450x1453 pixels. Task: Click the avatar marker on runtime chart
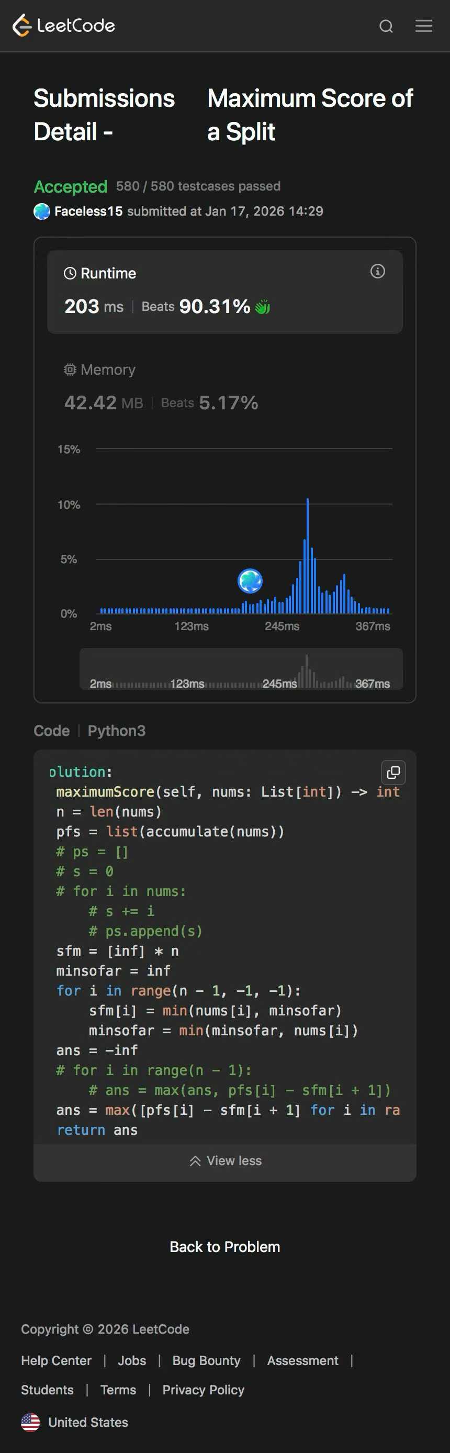(x=250, y=581)
